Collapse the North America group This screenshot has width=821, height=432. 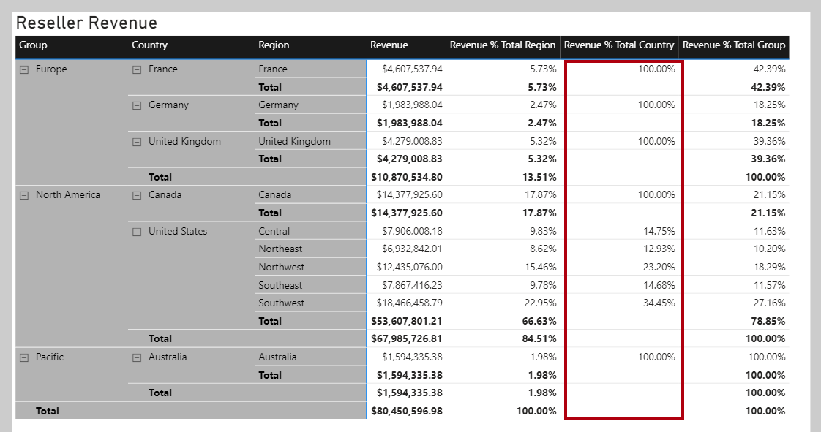[x=24, y=195]
